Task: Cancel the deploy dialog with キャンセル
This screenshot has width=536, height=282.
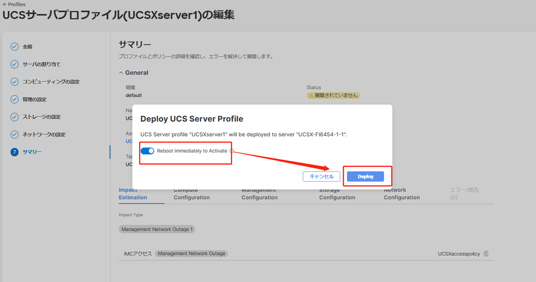Action: coord(321,176)
